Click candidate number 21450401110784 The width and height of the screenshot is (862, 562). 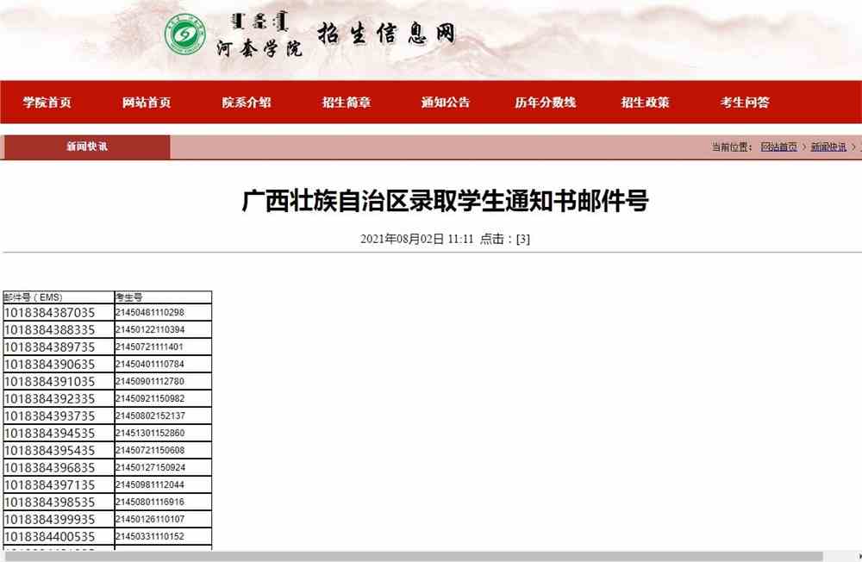click(x=150, y=364)
